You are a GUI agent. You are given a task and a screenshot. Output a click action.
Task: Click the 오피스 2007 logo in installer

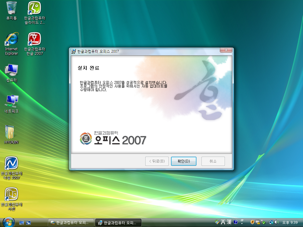tap(113, 138)
